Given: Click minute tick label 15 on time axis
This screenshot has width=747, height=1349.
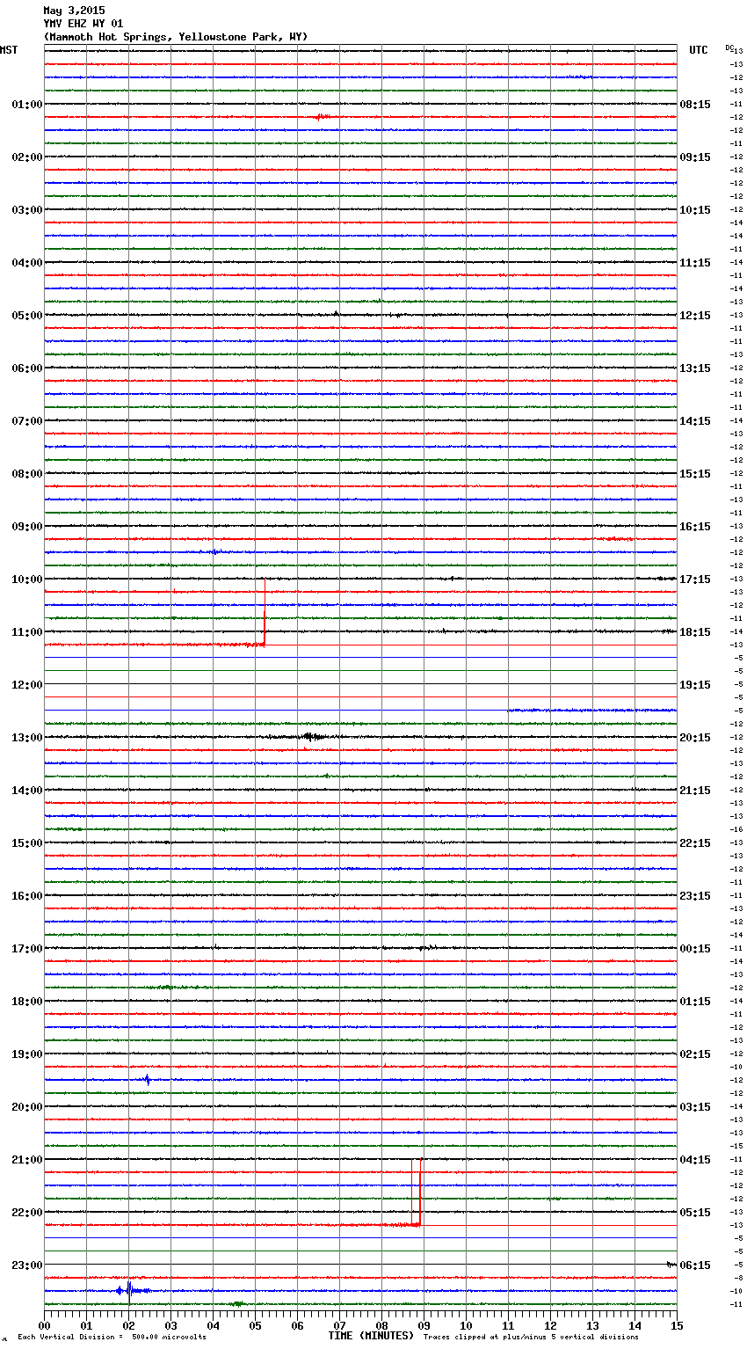Looking at the screenshot, I should point(676,1326).
